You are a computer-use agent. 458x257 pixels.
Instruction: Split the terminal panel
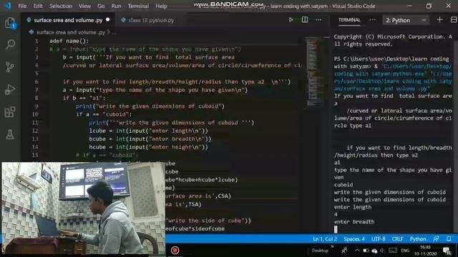coord(454,20)
